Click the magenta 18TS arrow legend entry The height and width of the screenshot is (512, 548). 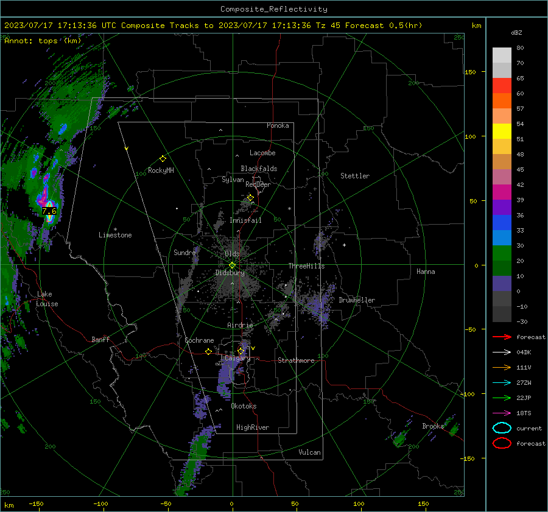pos(502,413)
